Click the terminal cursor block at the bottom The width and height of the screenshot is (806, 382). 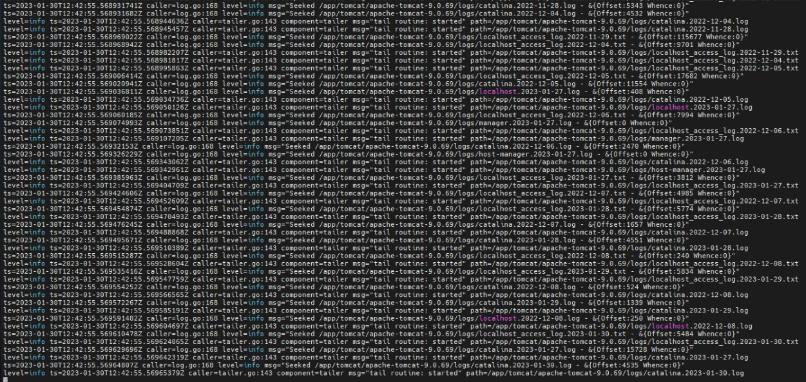[x=5, y=379]
